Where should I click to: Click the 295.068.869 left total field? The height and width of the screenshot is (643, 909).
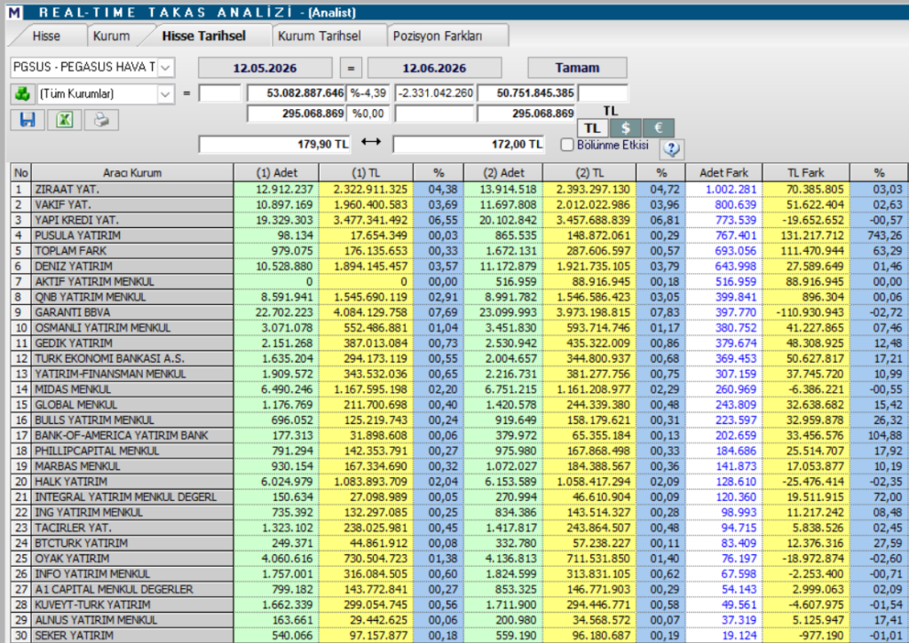pos(296,114)
